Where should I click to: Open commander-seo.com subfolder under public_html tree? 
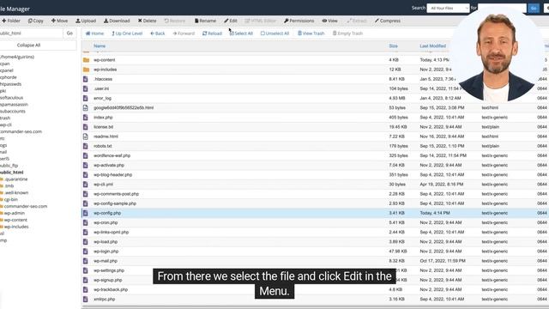(25, 206)
